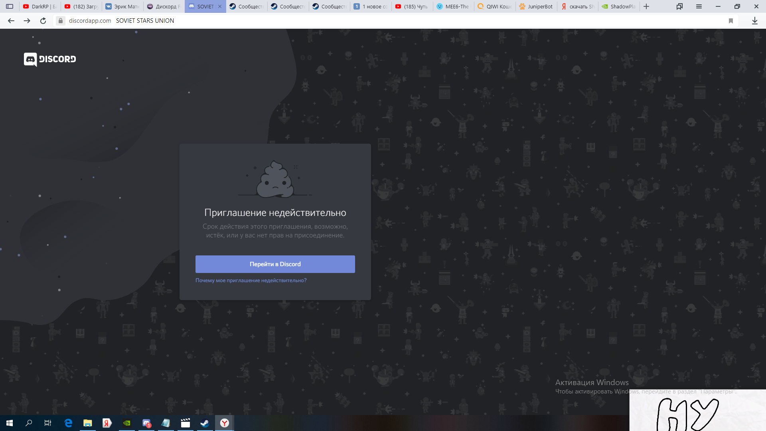The height and width of the screenshot is (431, 766).
Task: Click the browser back arrow
Action: 11,21
